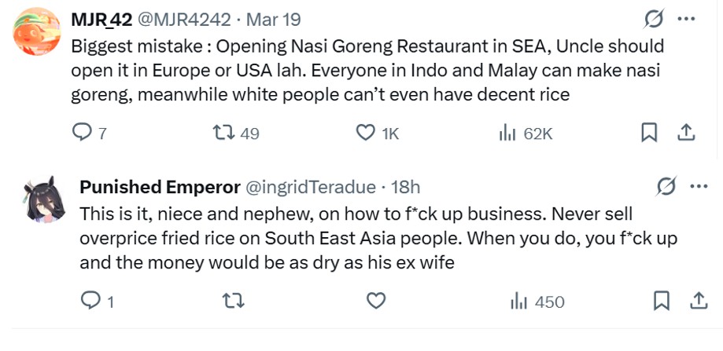Repost Punished Emperor's tweet
This screenshot has width=723, height=351.
click(234, 301)
